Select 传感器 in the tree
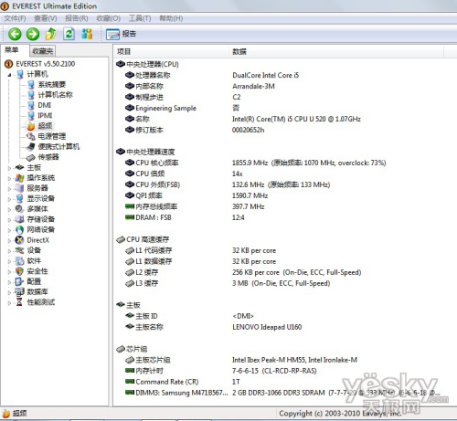This screenshot has height=421, width=457. pyautogui.click(x=43, y=157)
